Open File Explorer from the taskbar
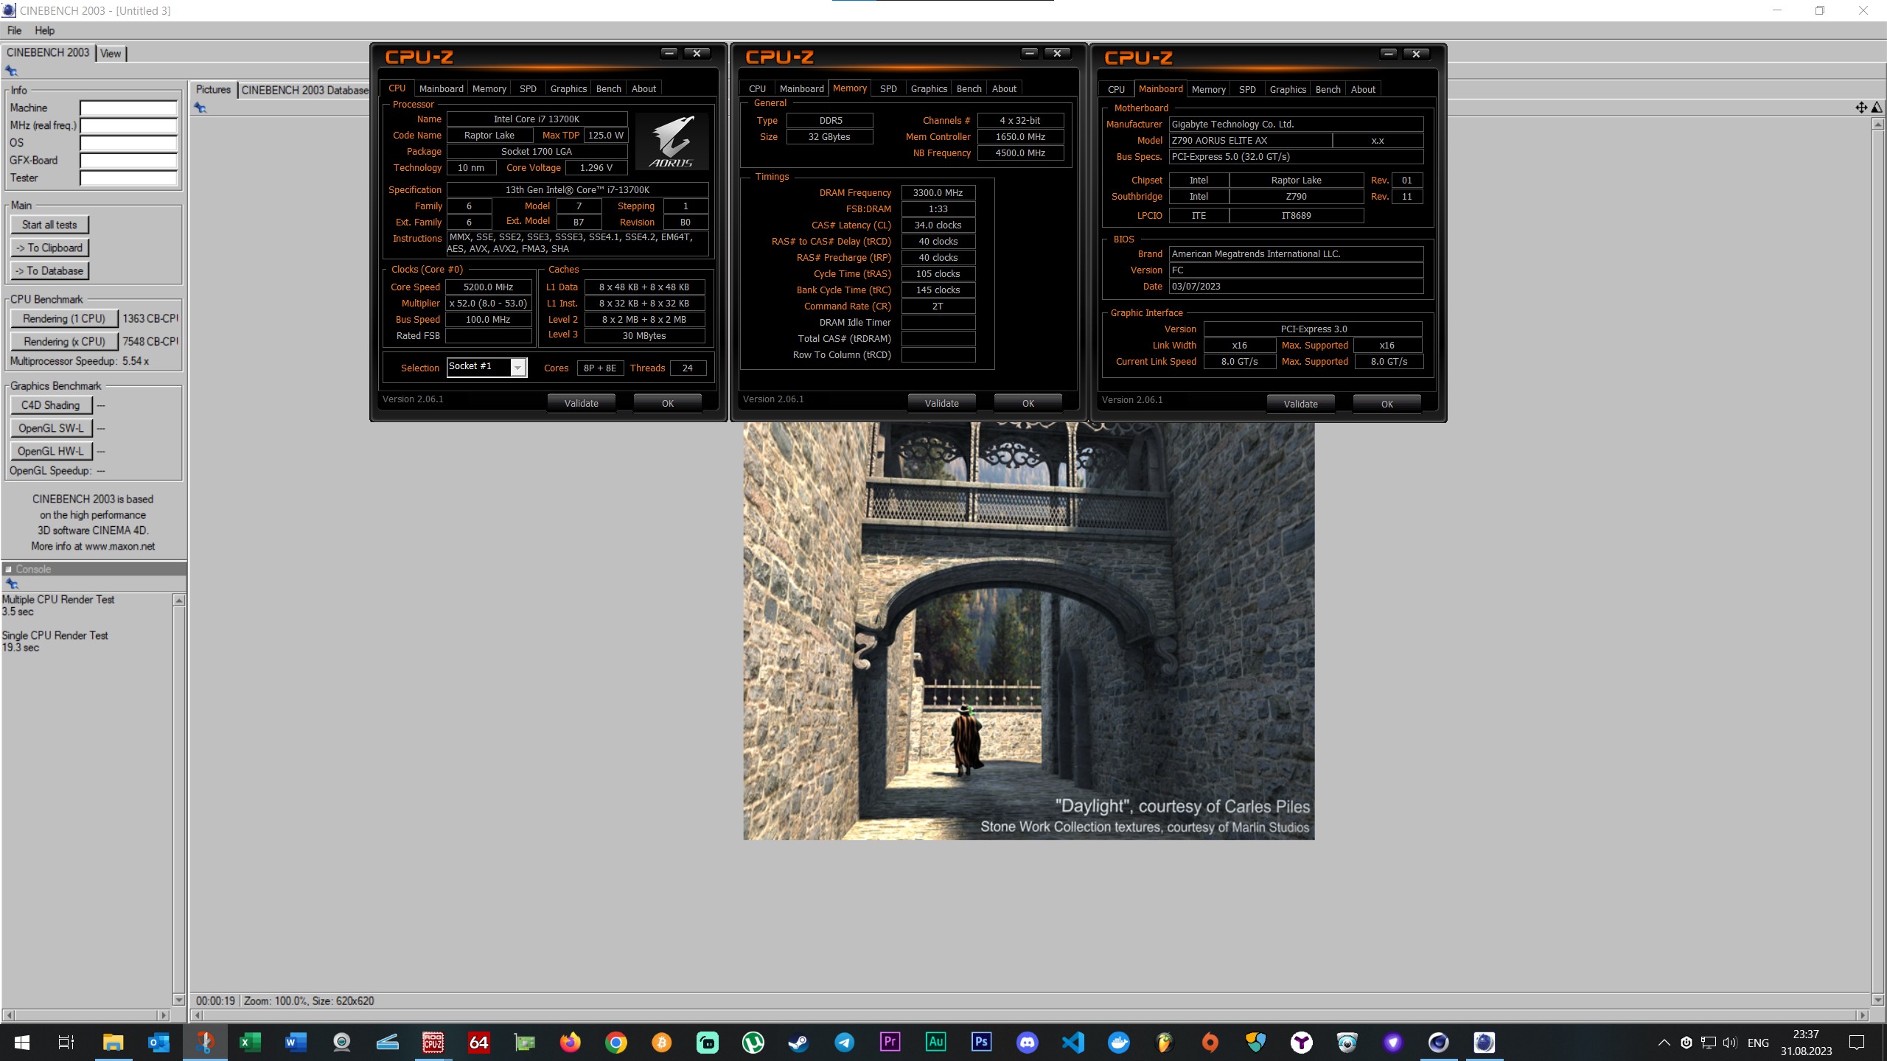This screenshot has height=1061, width=1887. pyautogui.click(x=113, y=1042)
